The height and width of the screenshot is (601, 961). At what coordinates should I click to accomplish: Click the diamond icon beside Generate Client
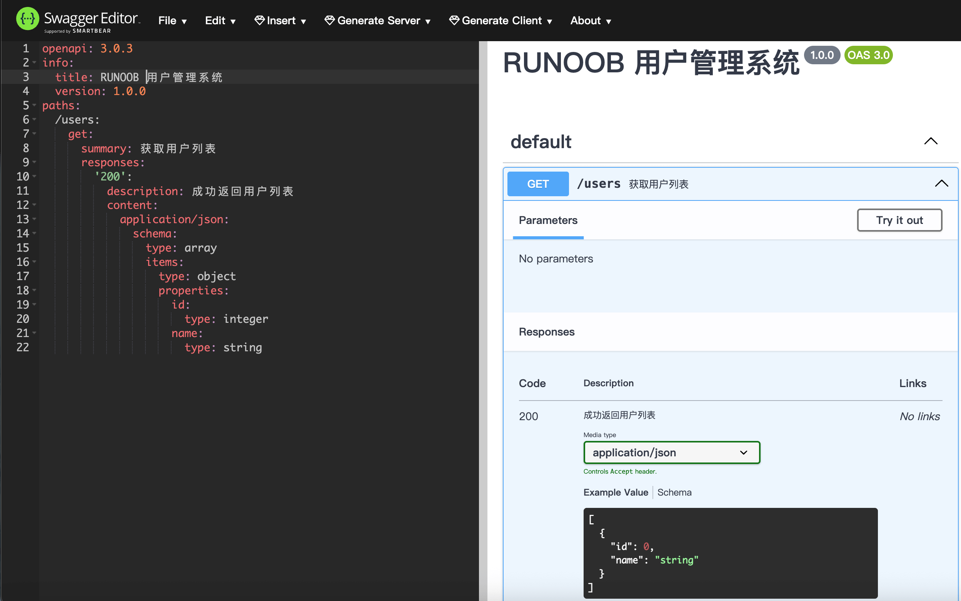(454, 20)
